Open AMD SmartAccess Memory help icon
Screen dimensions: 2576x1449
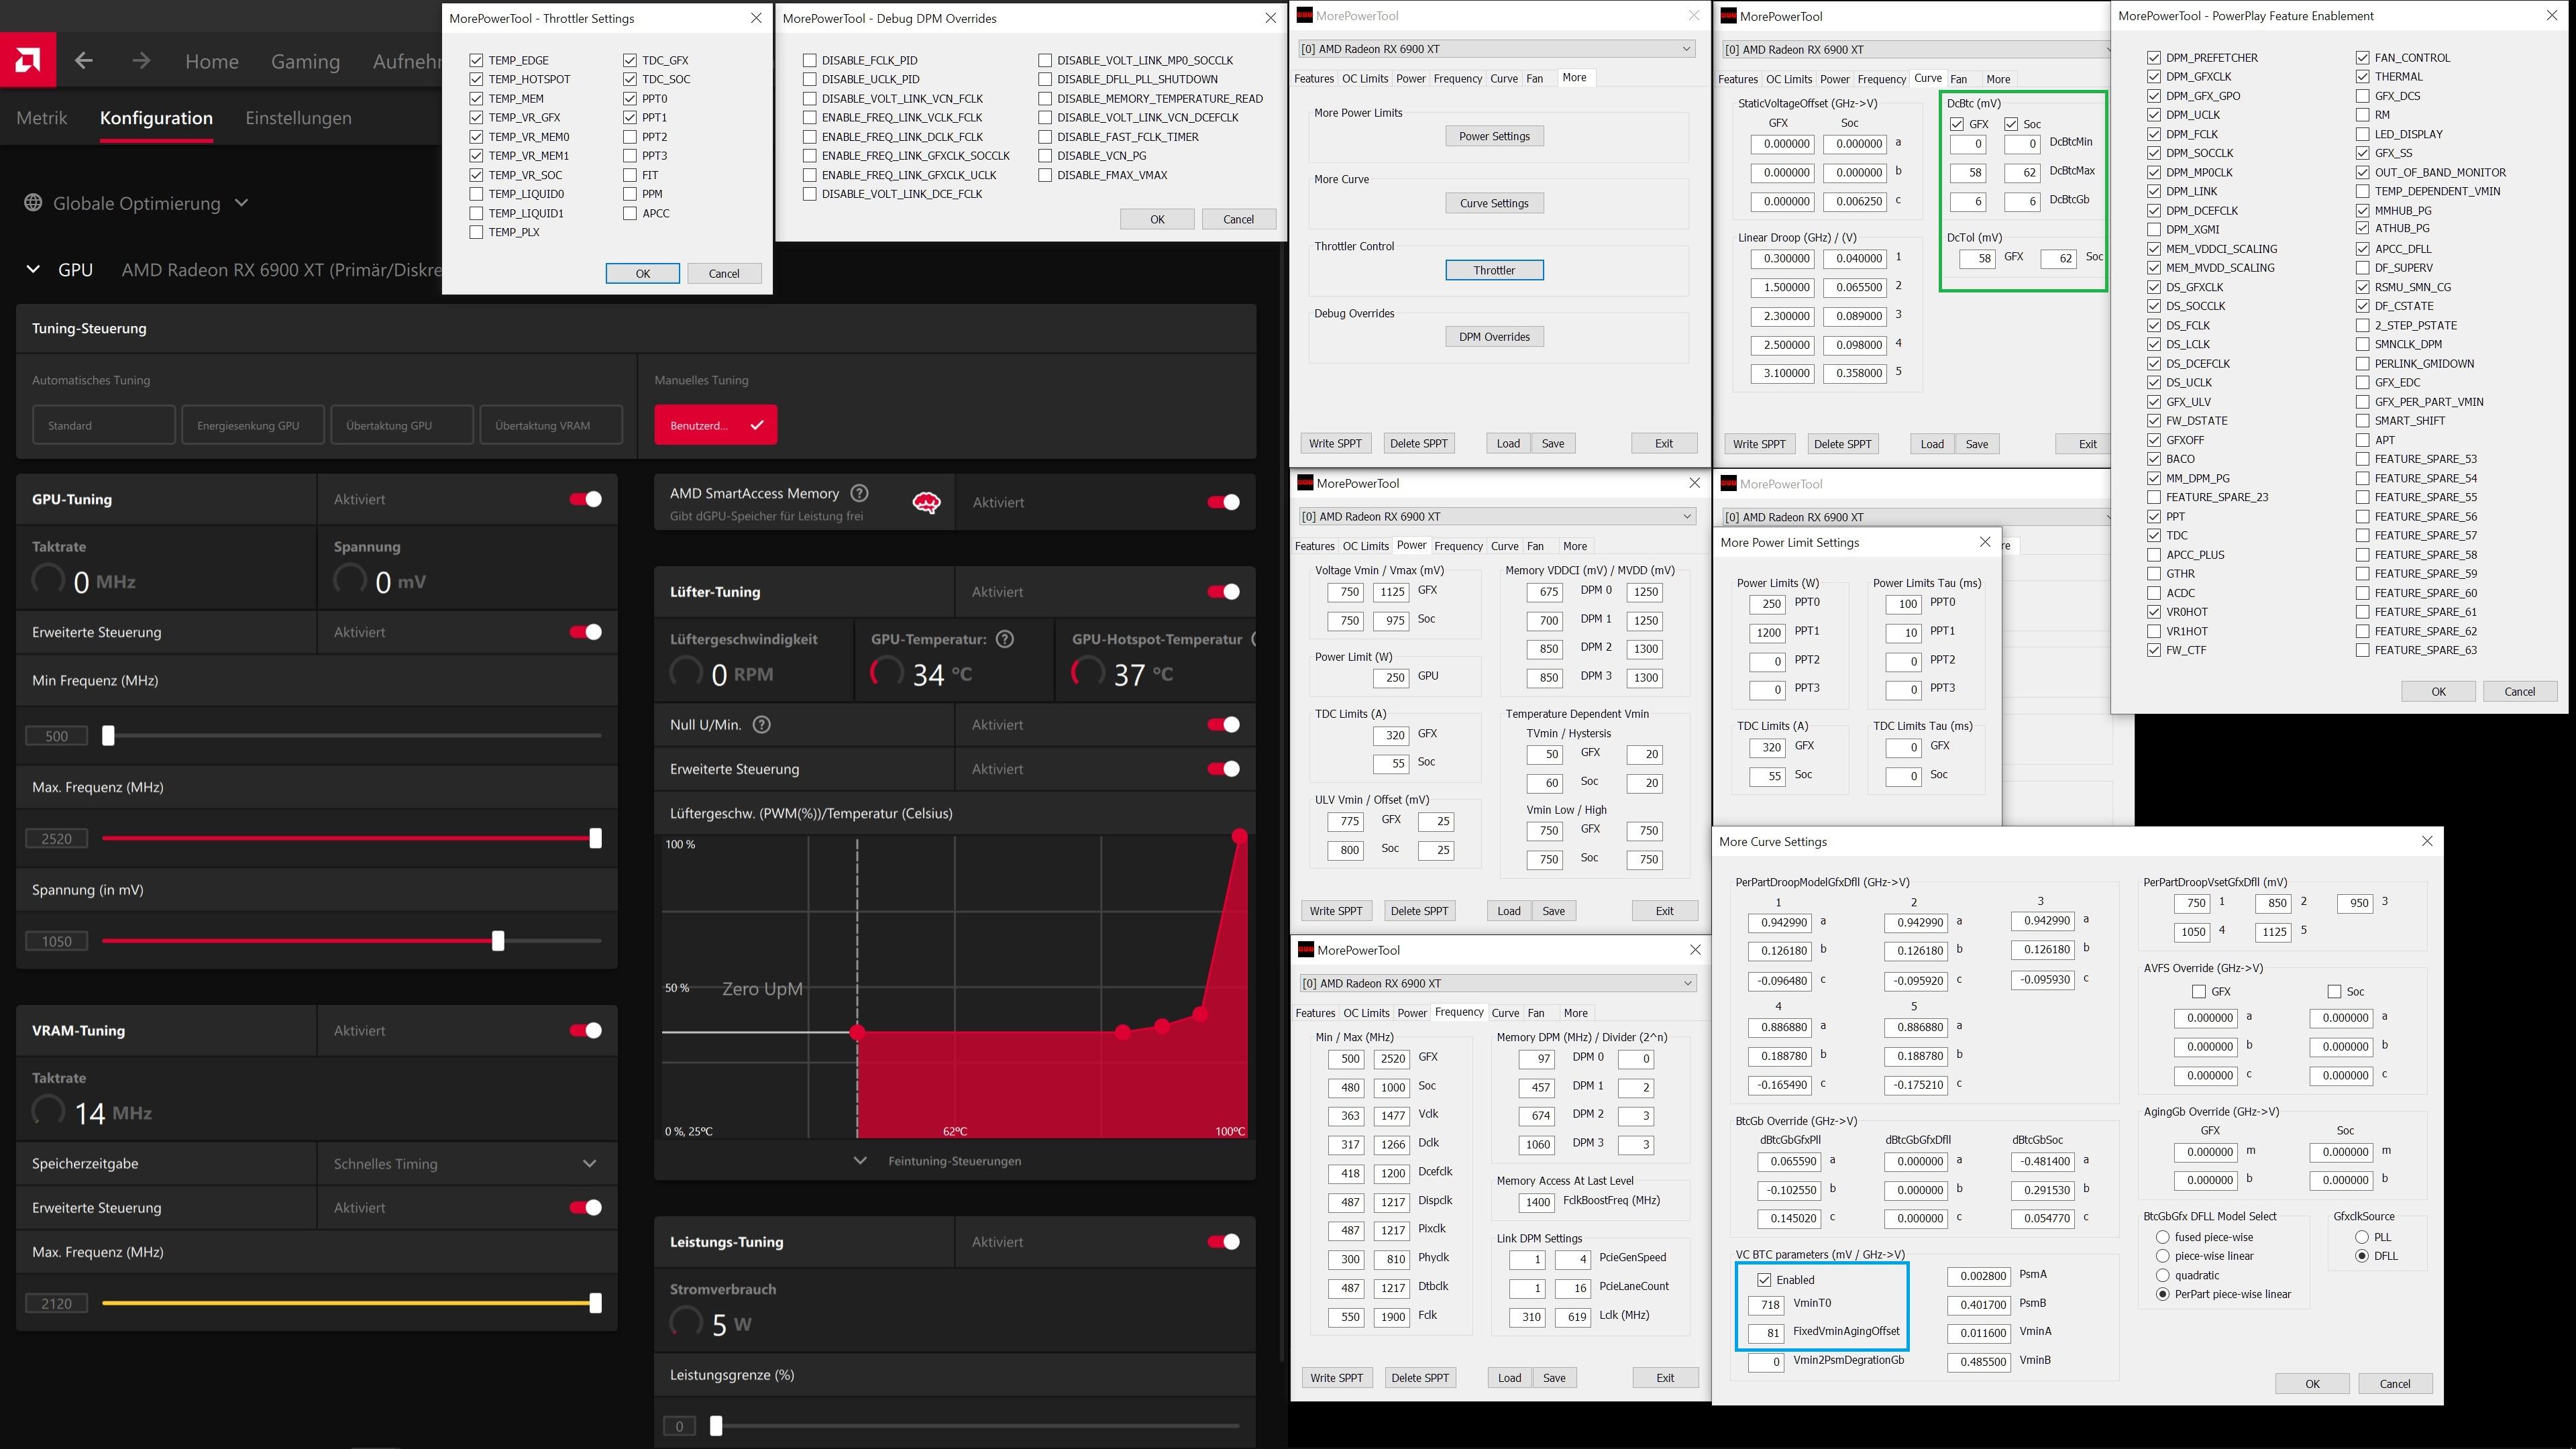859,493
